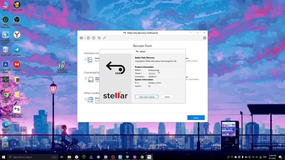Click the ENG language indicator in the tray
The image size is (285, 160).
click(x=265, y=157)
